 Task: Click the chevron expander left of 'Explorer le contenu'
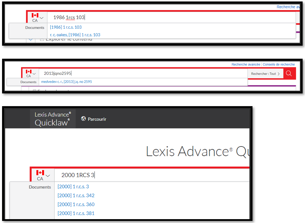(31, 39)
